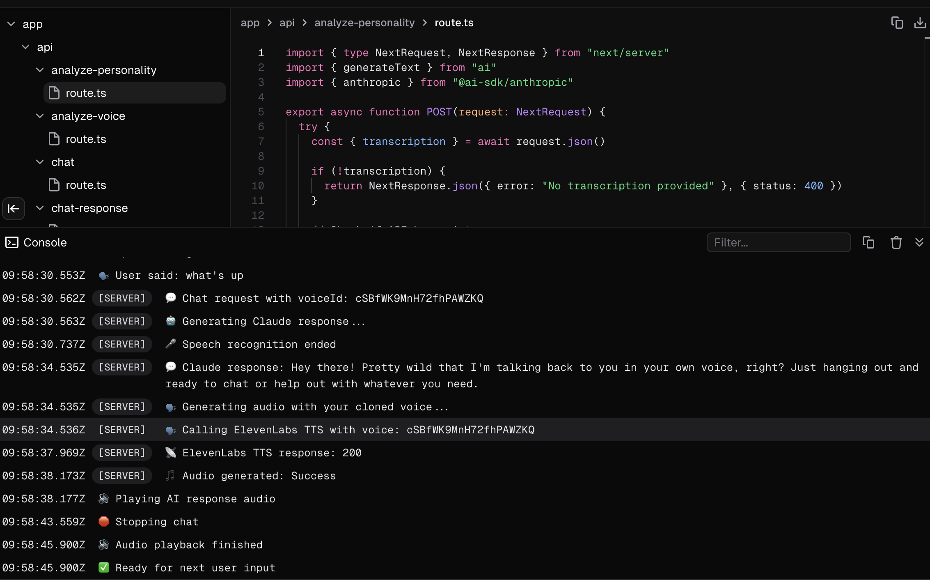Collapse the api folder chevron
The height and width of the screenshot is (580, 930).
(x=25, y=47)
